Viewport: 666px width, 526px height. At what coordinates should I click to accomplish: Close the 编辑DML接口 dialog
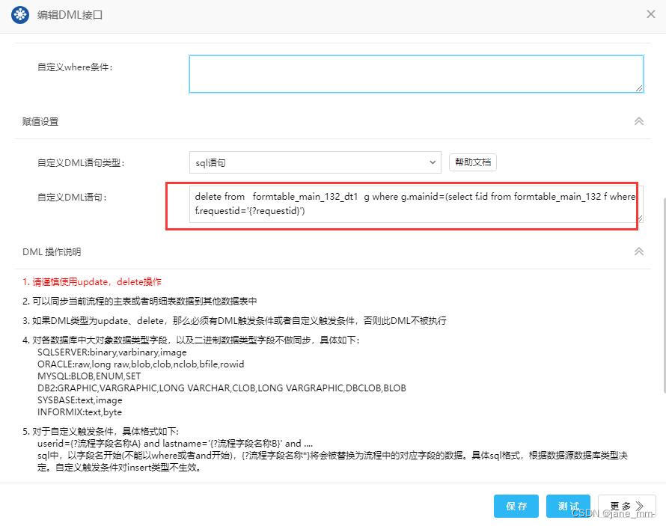[650, 13]
